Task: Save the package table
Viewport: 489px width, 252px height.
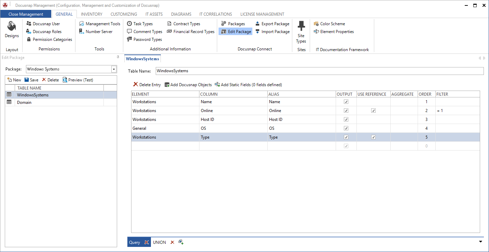Action: (31, 80)
